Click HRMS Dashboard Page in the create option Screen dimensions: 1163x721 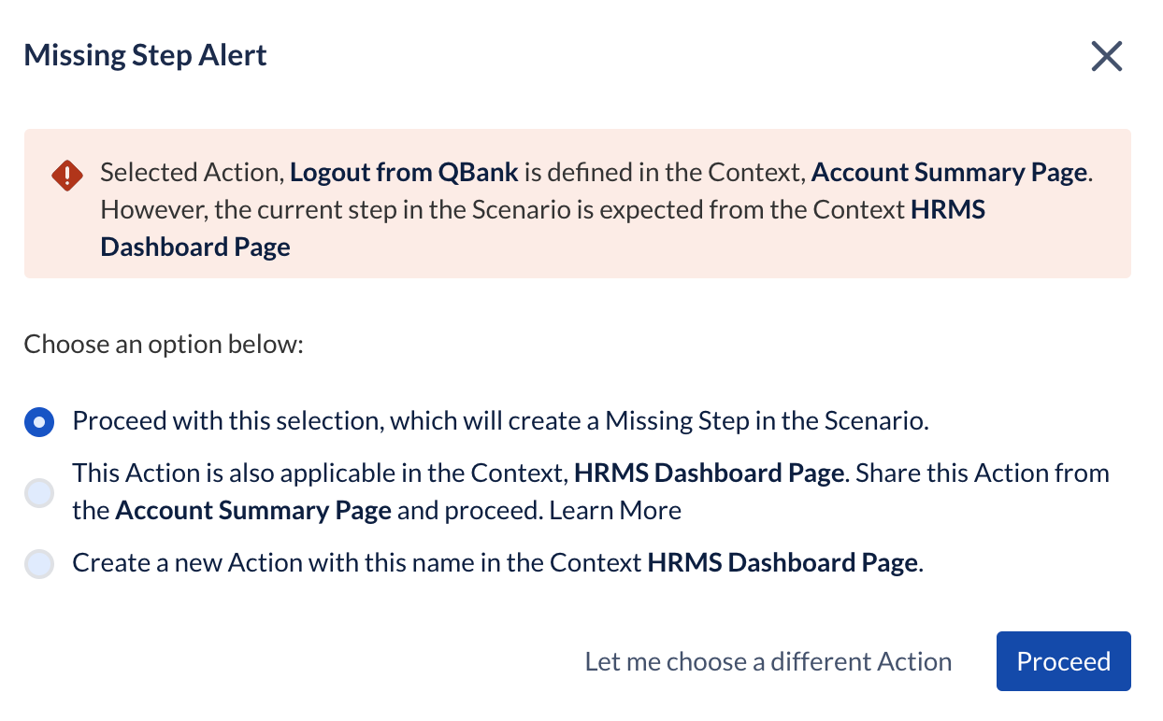click(x=782, y=563)
